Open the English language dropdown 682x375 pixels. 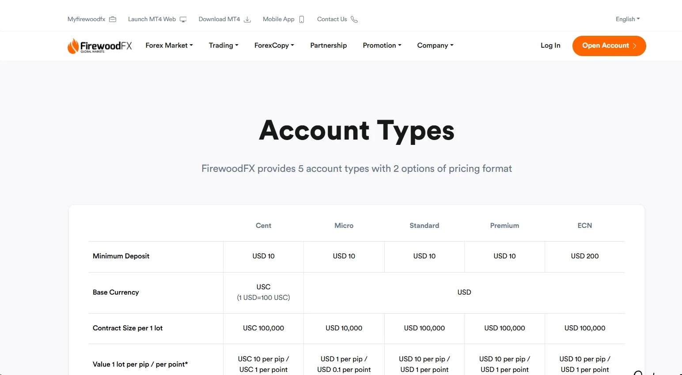pyautogui.click(x=628, y=19)
